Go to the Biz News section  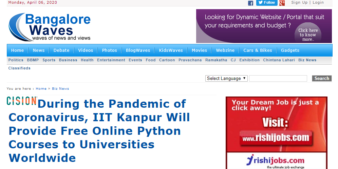pos(307,60)
